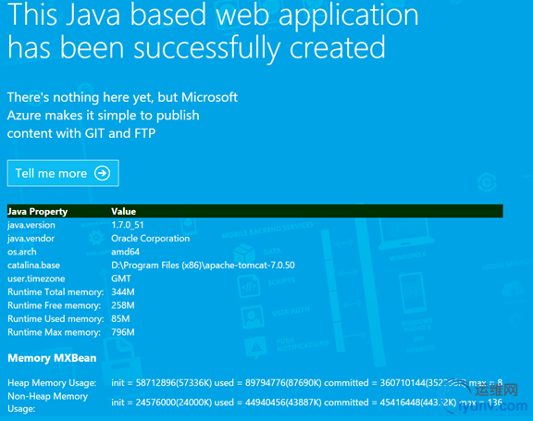
Task: Click the Memory MXBean heading
Action: pyautogui.click(x=52, y=358)
